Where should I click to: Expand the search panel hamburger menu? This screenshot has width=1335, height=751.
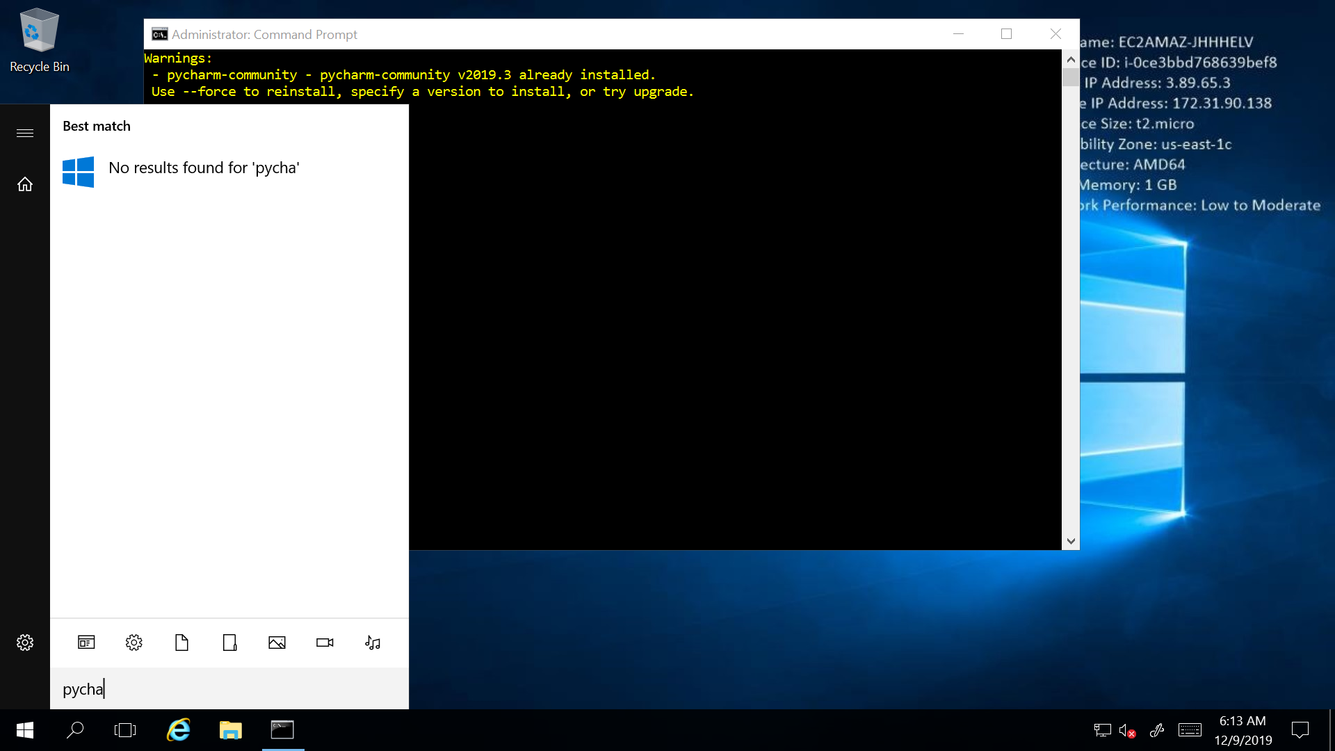coord(25,133)
